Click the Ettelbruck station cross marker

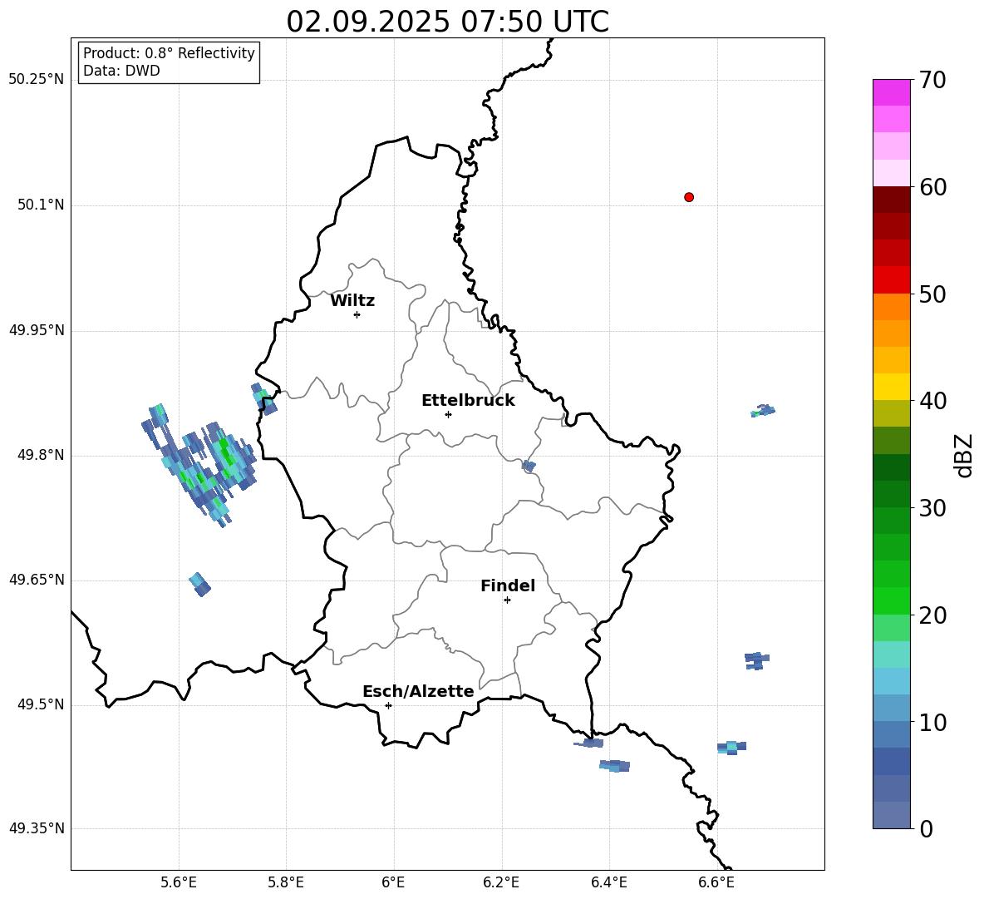click(448, 414)
